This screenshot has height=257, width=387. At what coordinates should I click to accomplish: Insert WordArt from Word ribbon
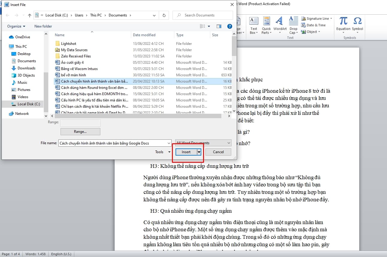pyautogui.click(x=280, y=26)
